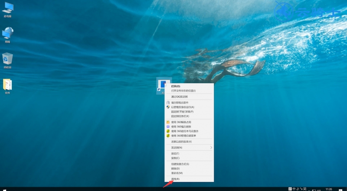The width and height of the screenshot is (347, 191).
Task: Select the highlighted desktop shortcut icon
Action: click(x=163, y=86)
